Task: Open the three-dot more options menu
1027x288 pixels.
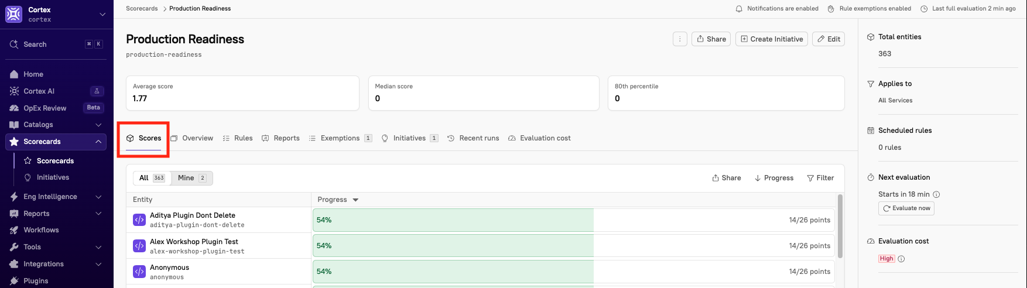Action: [x=680, y=39]
